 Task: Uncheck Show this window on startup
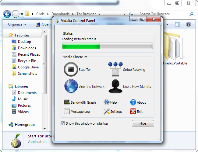63,123
